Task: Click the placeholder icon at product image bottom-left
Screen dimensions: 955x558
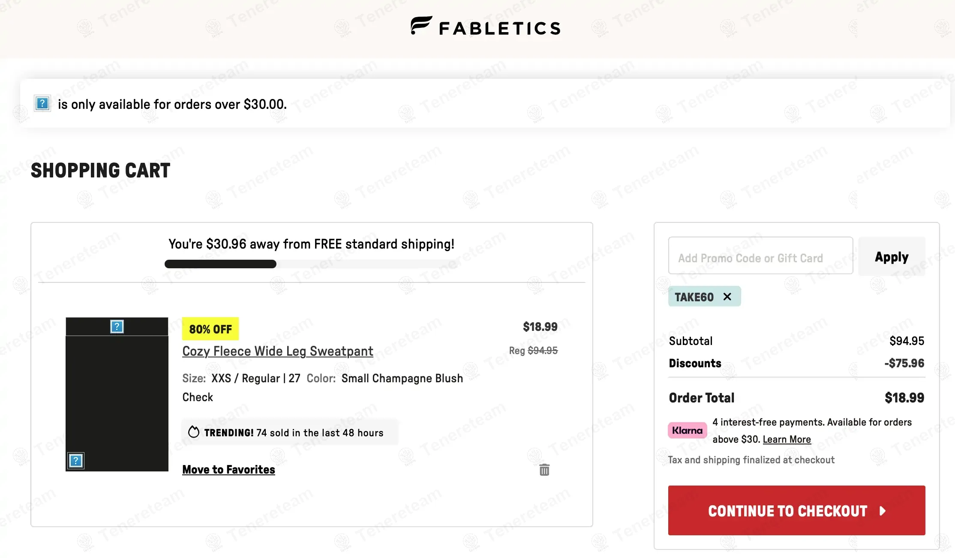Action: [x=76, y=461]
